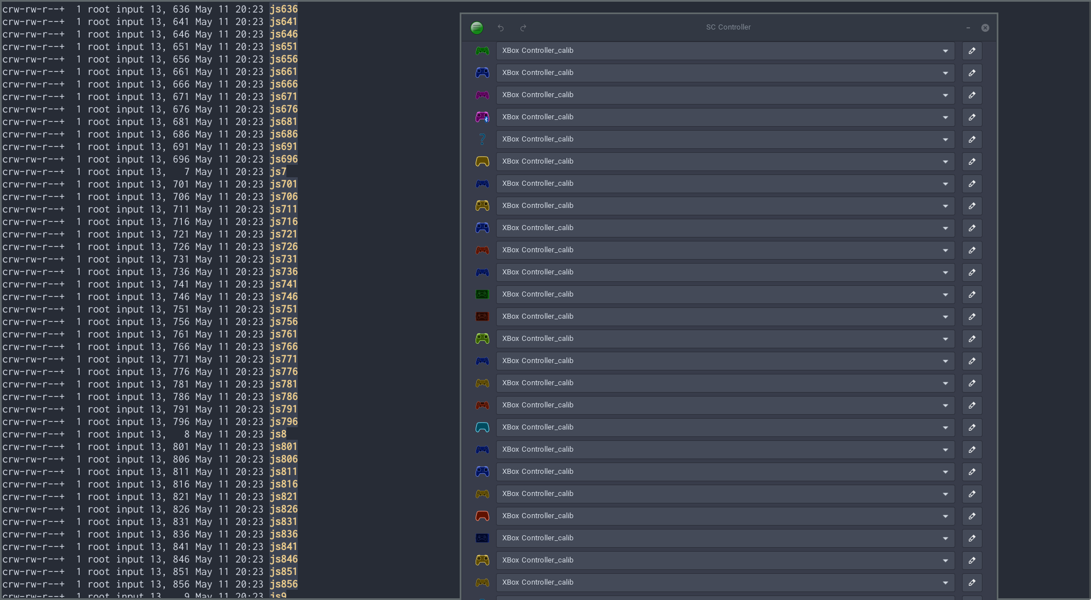Click the blue DualShock controller icon on second row
The image size is (1091, 600).
pyautogui.click(x=482, y=73)
